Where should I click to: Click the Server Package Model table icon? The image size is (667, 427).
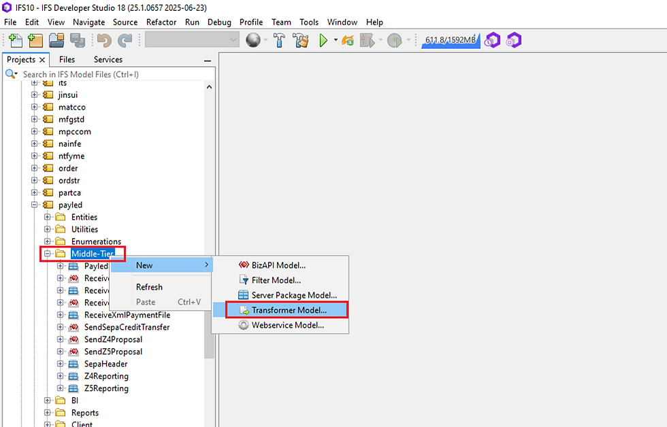click(244, 295)
